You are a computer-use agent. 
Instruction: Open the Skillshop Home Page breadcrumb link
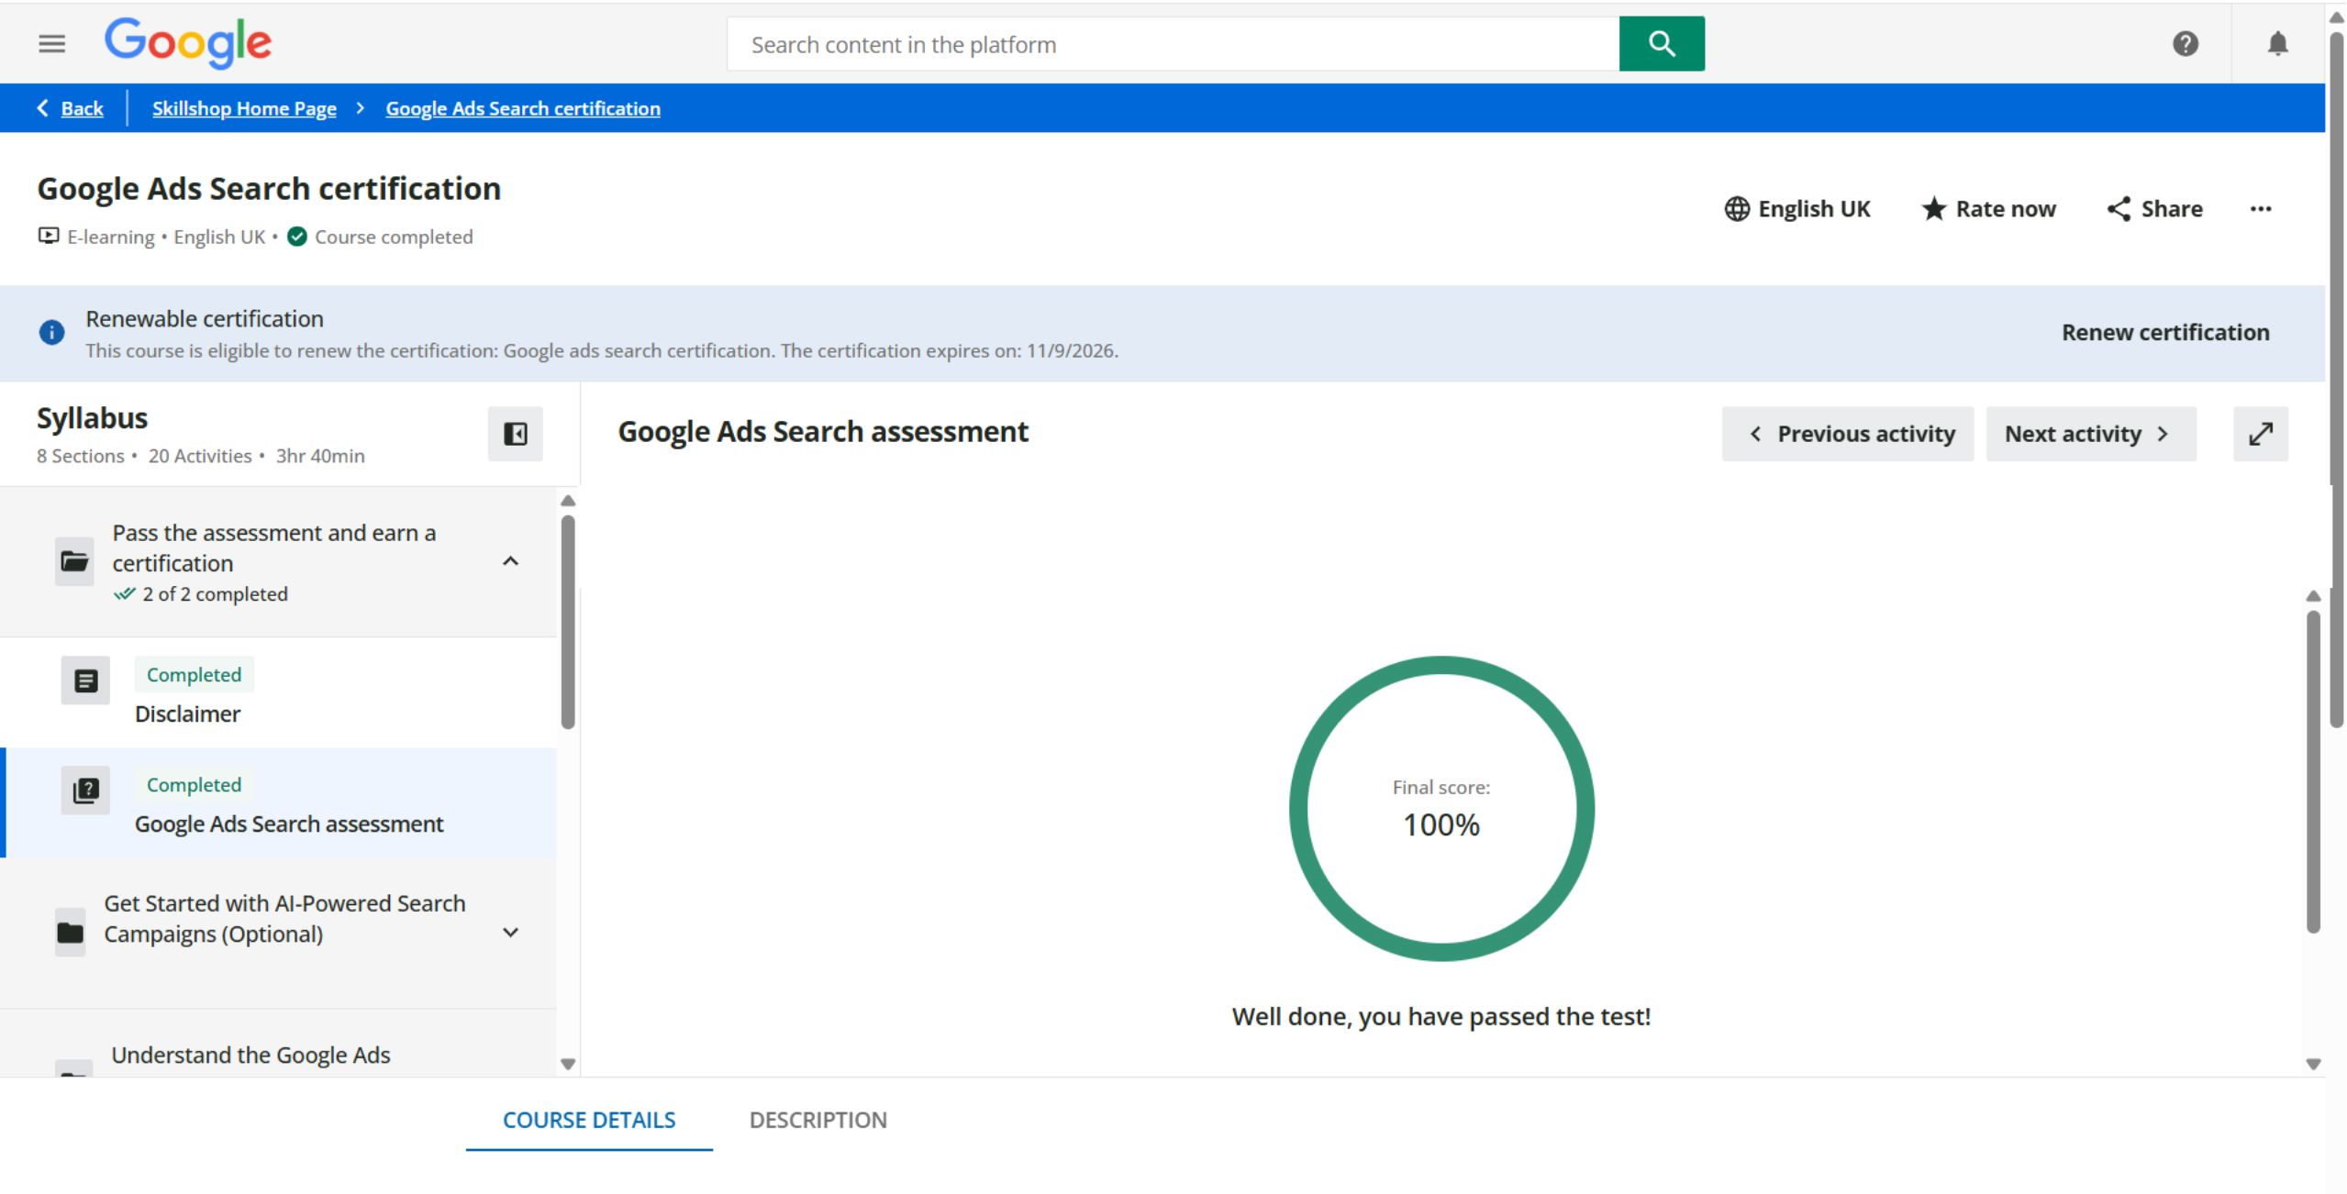tap(243, 107)
